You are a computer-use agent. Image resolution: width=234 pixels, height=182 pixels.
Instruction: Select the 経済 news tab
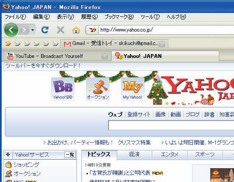click(x=135, y=155)
